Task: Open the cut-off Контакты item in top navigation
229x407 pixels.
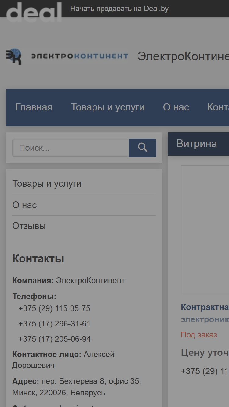Action: (x=218, y=107)
